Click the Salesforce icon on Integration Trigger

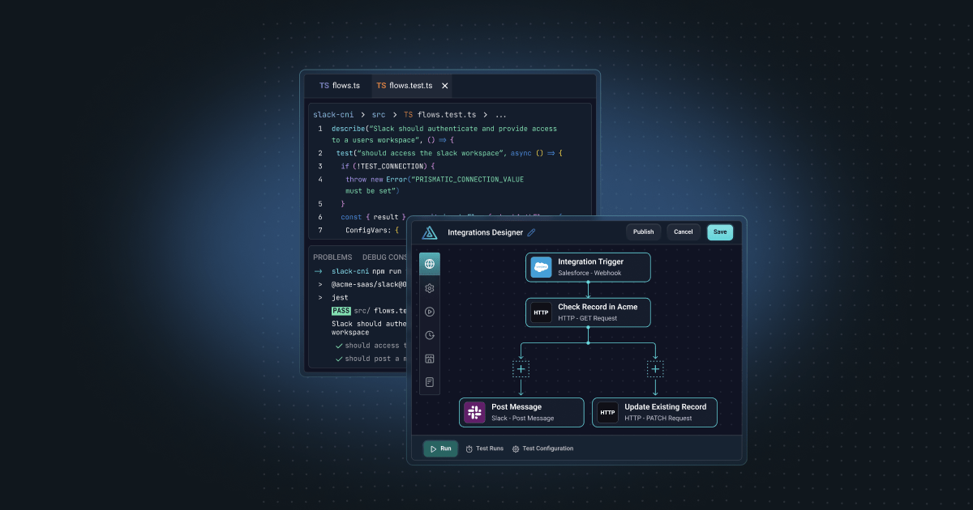click(x=541, y=267)
